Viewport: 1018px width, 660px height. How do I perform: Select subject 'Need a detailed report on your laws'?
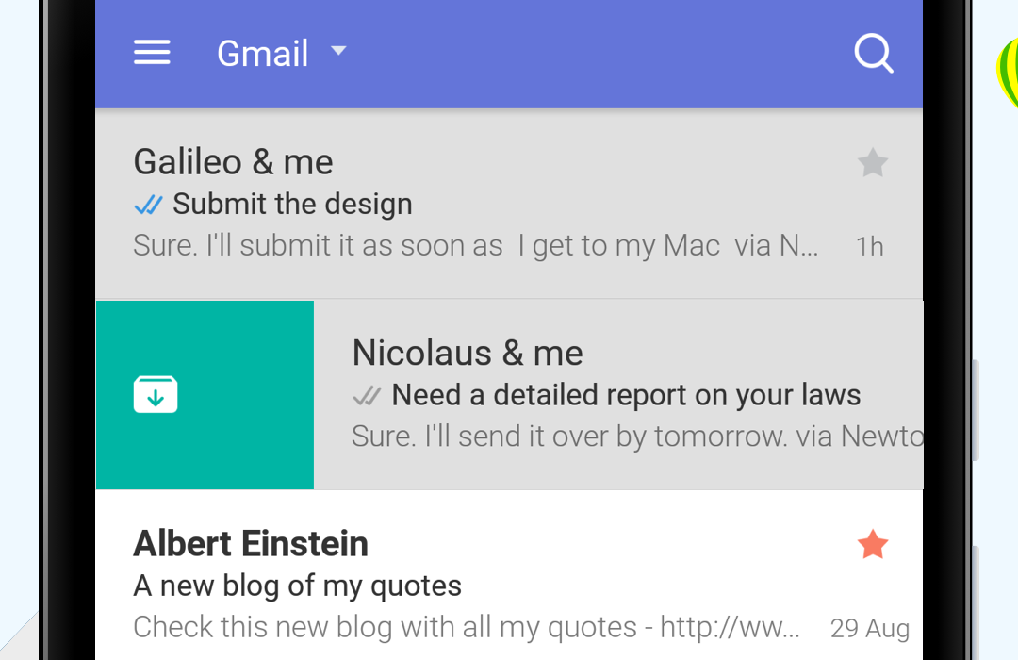626,395
